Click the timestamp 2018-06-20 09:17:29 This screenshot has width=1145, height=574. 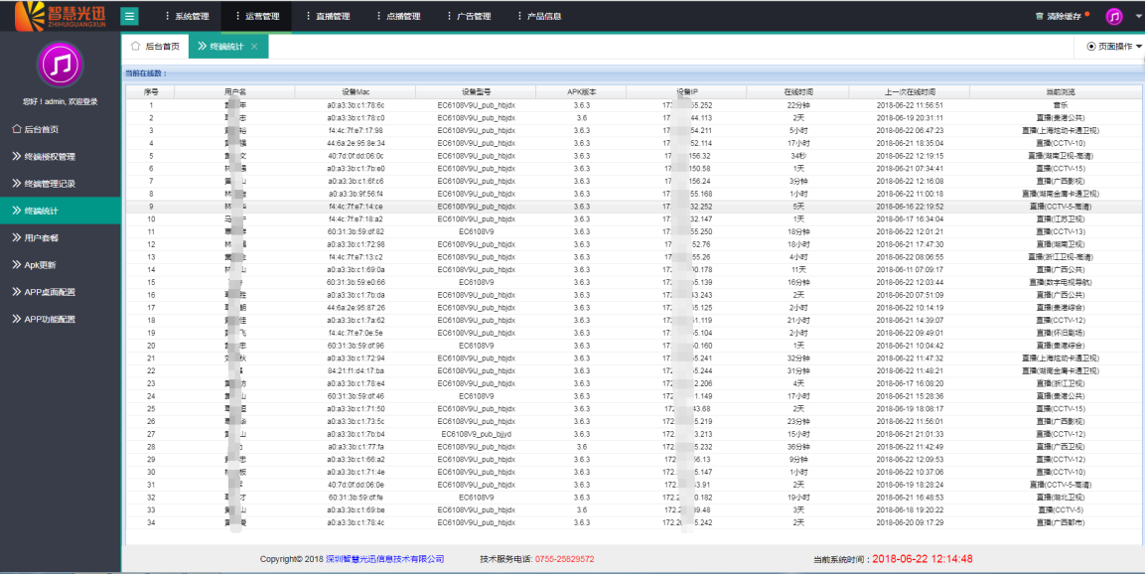[x=909, y=523]
